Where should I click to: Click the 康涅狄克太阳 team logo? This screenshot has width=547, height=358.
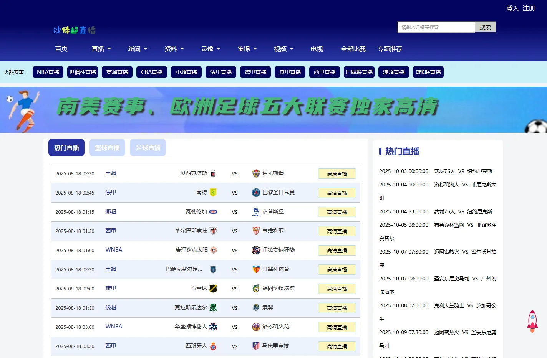point(213,250)
